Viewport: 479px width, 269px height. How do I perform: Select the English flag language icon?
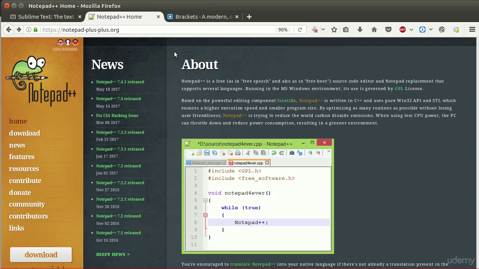pyautogui.click(x=61, y=42)
